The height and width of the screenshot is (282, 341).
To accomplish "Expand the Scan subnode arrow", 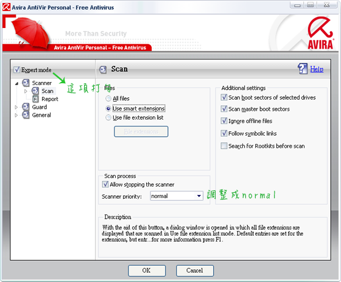I will 26,91.
